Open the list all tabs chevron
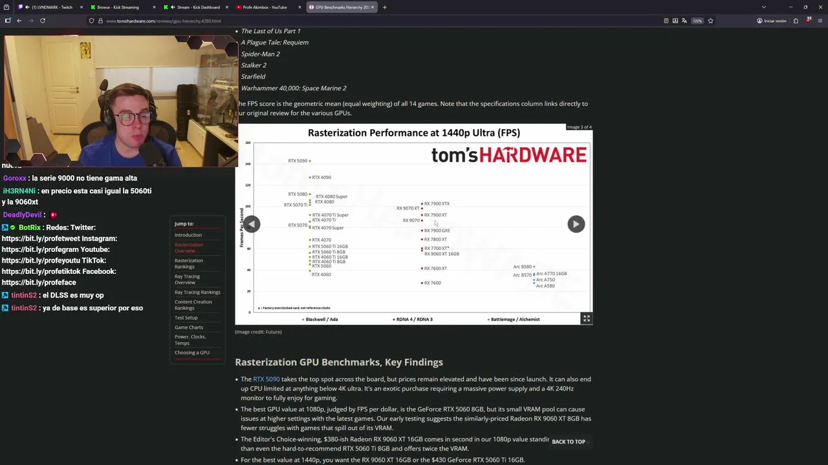The width and height of the screenshot is (828, 465). click(764, 7)
